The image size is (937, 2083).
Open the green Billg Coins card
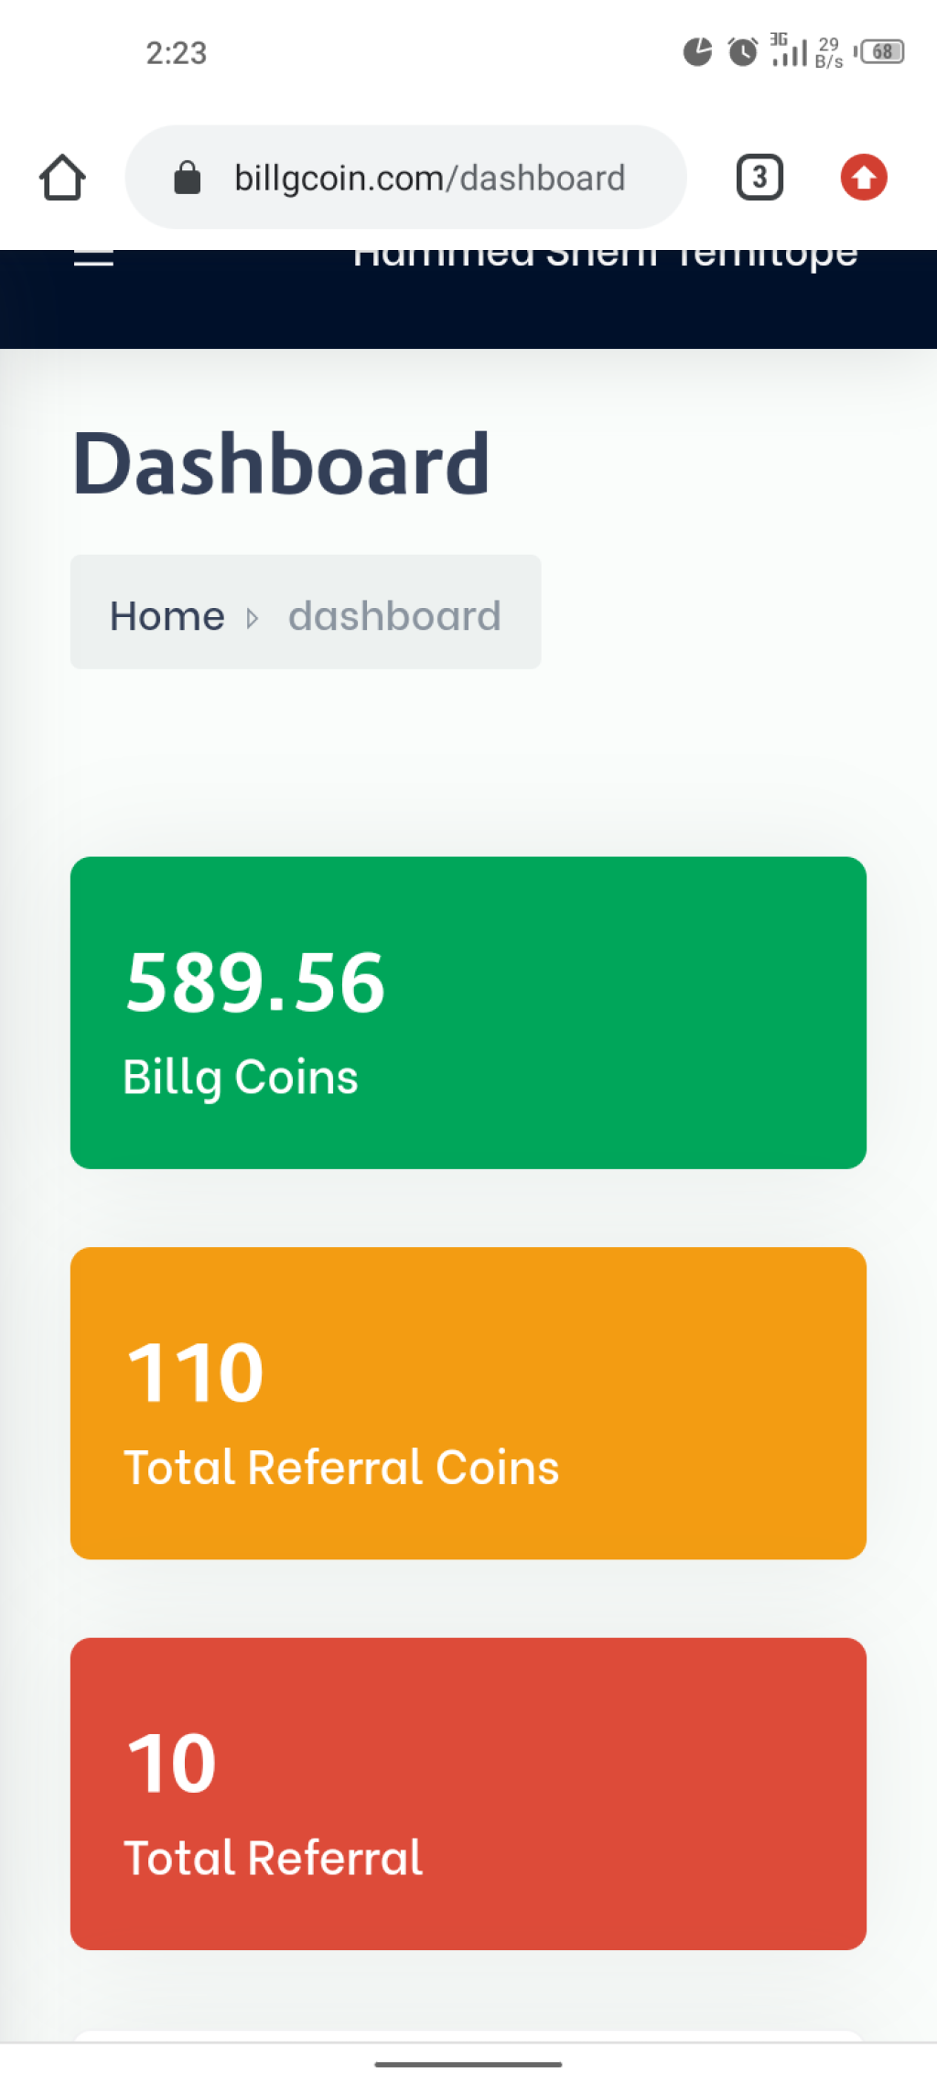(468, 1013)
